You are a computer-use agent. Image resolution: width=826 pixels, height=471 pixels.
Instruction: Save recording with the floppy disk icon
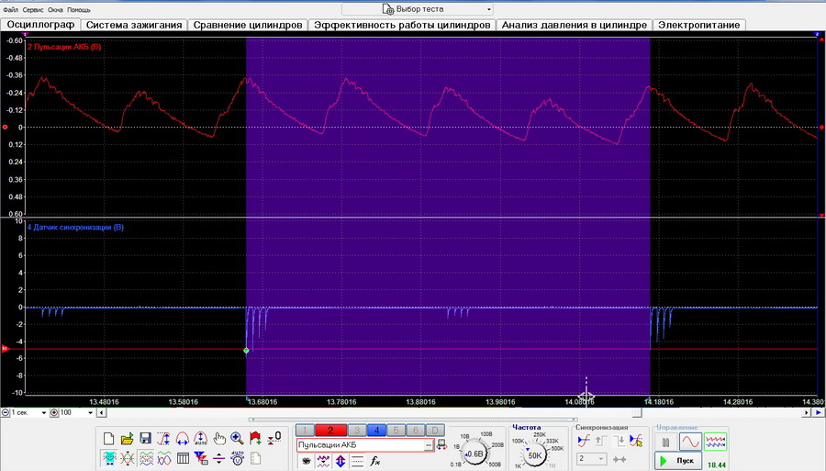point(145,438)
